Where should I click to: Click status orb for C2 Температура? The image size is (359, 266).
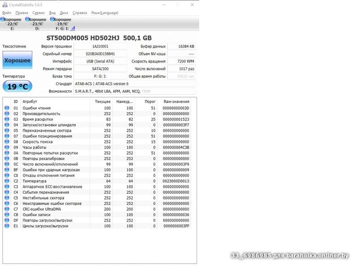point(7,181)
